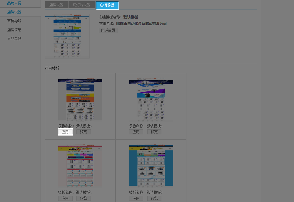Select the 店铺模板 tab

[x=107, y=5]
